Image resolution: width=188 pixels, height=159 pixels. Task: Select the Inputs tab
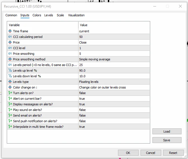(25, 15)
